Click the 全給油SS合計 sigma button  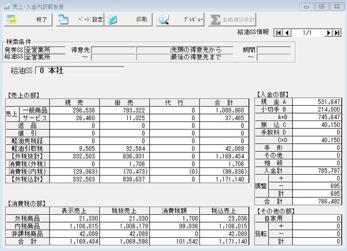232,19
